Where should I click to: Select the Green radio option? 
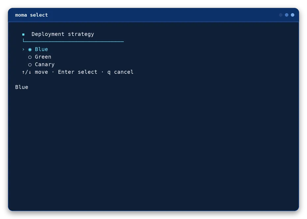[x=30, y=57]
